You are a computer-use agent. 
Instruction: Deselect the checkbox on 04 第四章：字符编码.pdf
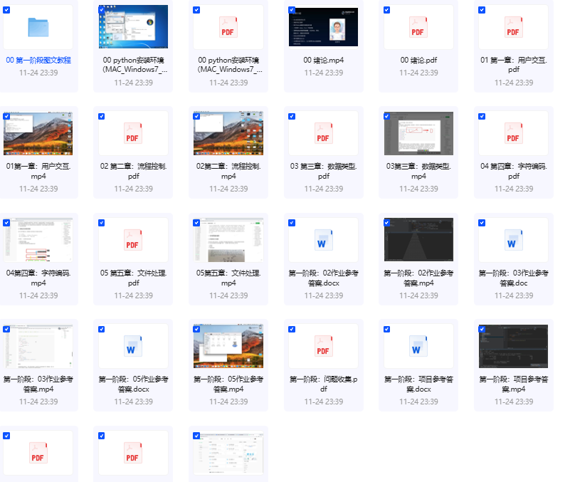click(482, 116)
